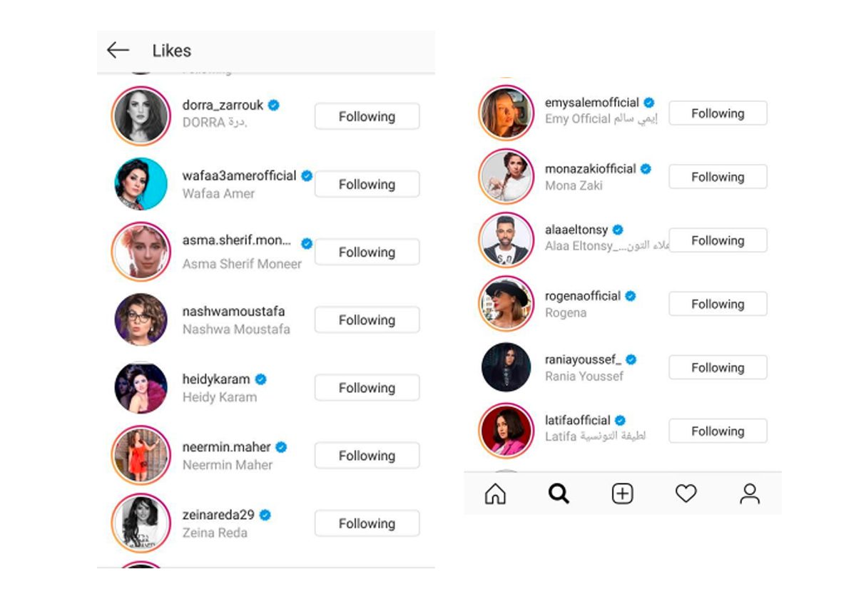
Task: Open the heart activity icon
Action: [686, 493]
